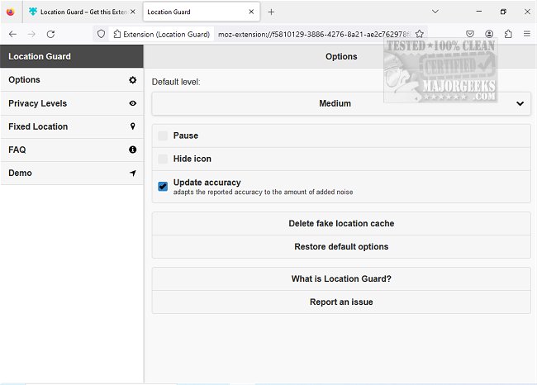Image resolution: width=537 pixels, height=385 pixels.
Task: Open the Options sidebar item
Action: coord(72,80)
